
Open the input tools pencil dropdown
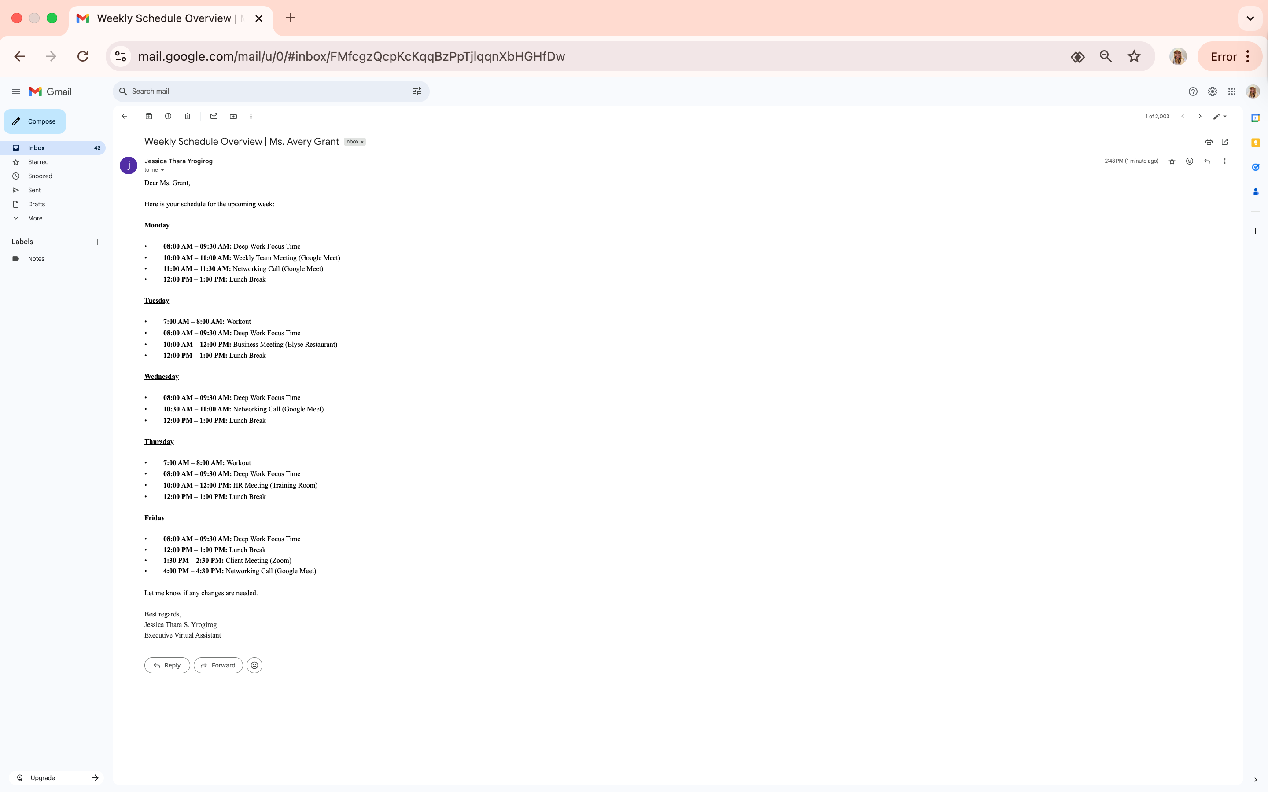1224,117
